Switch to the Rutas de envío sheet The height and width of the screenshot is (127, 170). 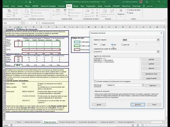(50, 122)
